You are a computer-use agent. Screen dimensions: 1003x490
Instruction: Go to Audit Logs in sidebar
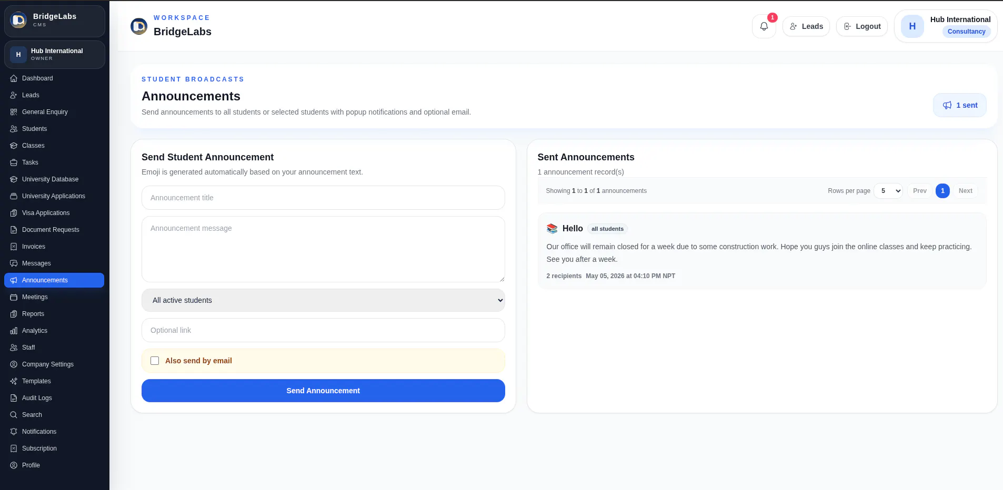[54, 398]
